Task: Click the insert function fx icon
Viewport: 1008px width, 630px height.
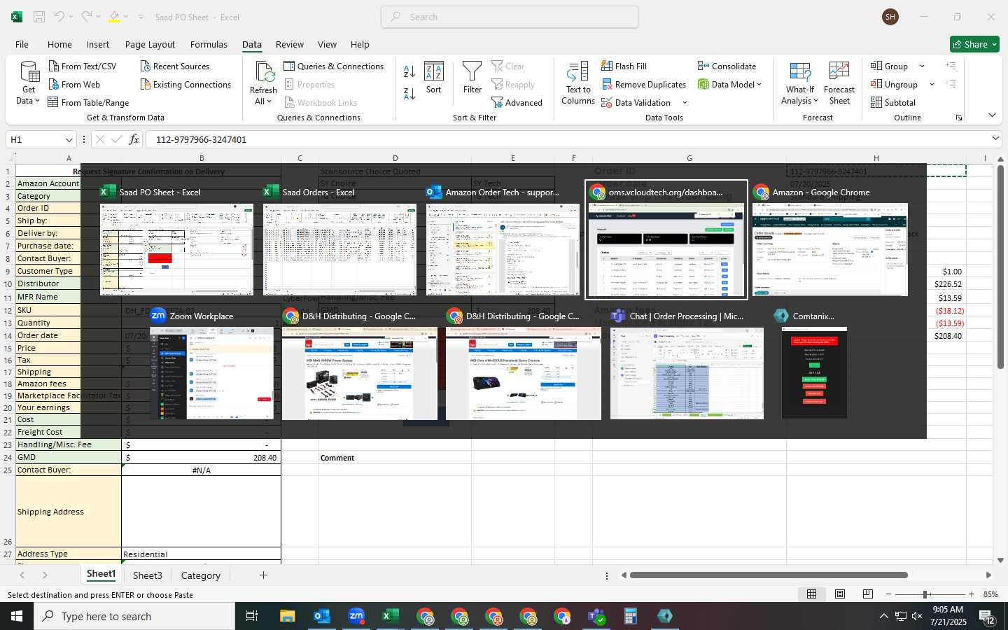Action: pyautogui.click(x=134, y=139)
